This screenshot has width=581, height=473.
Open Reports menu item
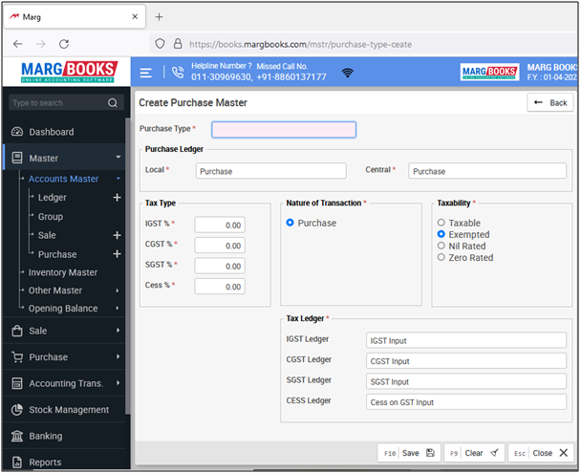point(45,462)
